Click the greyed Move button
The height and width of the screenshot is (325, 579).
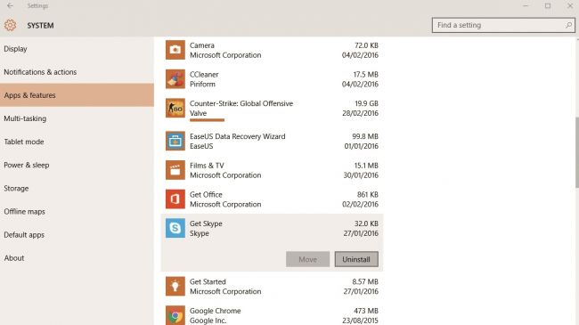pos(307,259)
